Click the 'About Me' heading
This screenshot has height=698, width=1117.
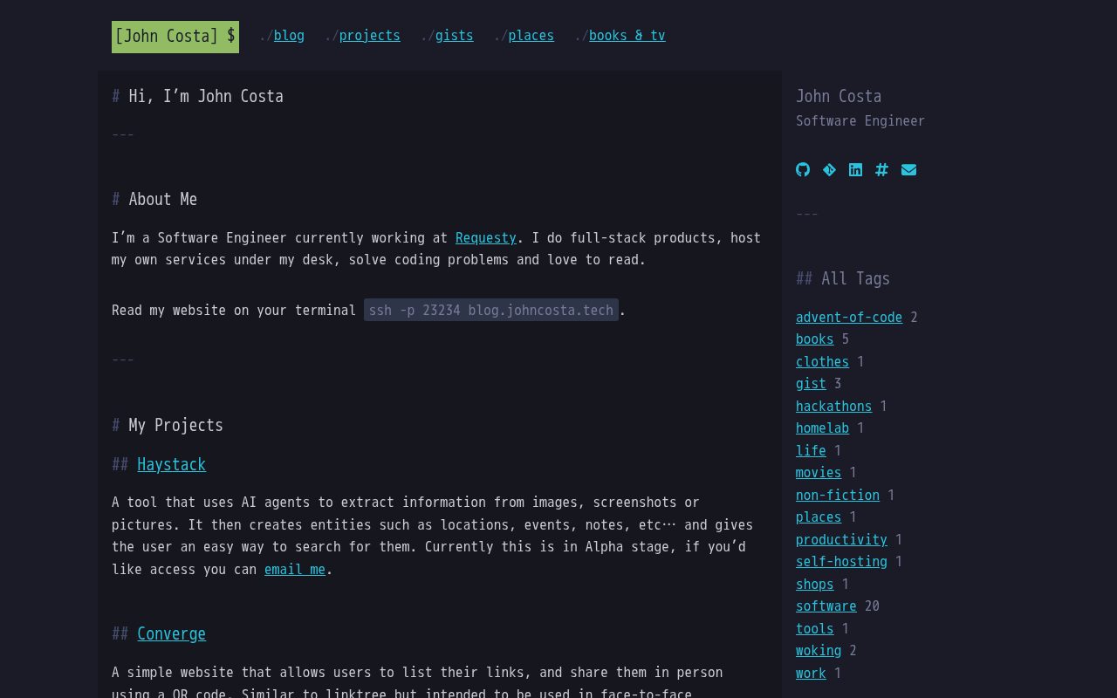163,200
